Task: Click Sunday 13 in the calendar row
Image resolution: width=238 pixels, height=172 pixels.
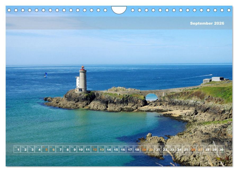Action: [101, 149]
